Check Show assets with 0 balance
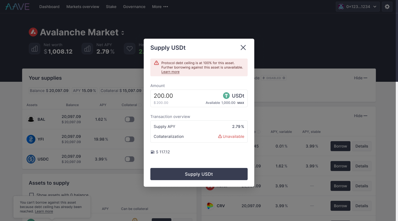This screenshot has height=221, width=398. (32, 195)
